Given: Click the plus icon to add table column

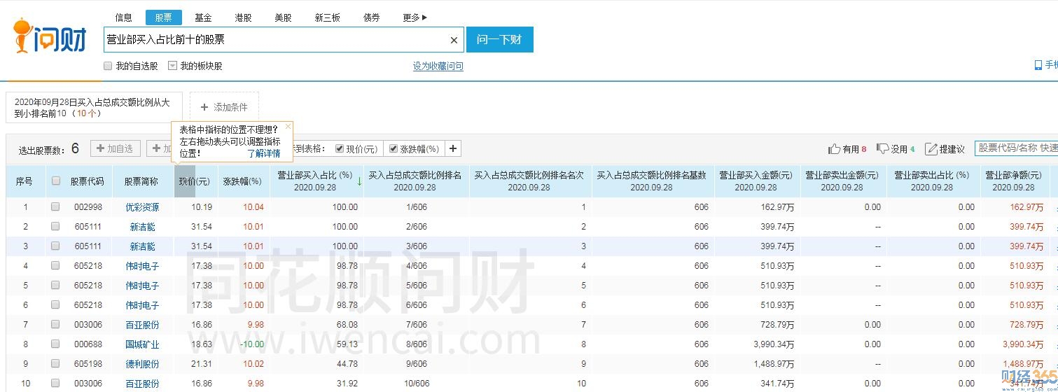Looking at the screenshot, I should pyautogui.click(x=453, y=148).
